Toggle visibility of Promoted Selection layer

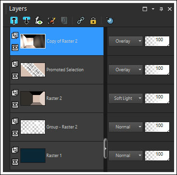coord(15,76)
